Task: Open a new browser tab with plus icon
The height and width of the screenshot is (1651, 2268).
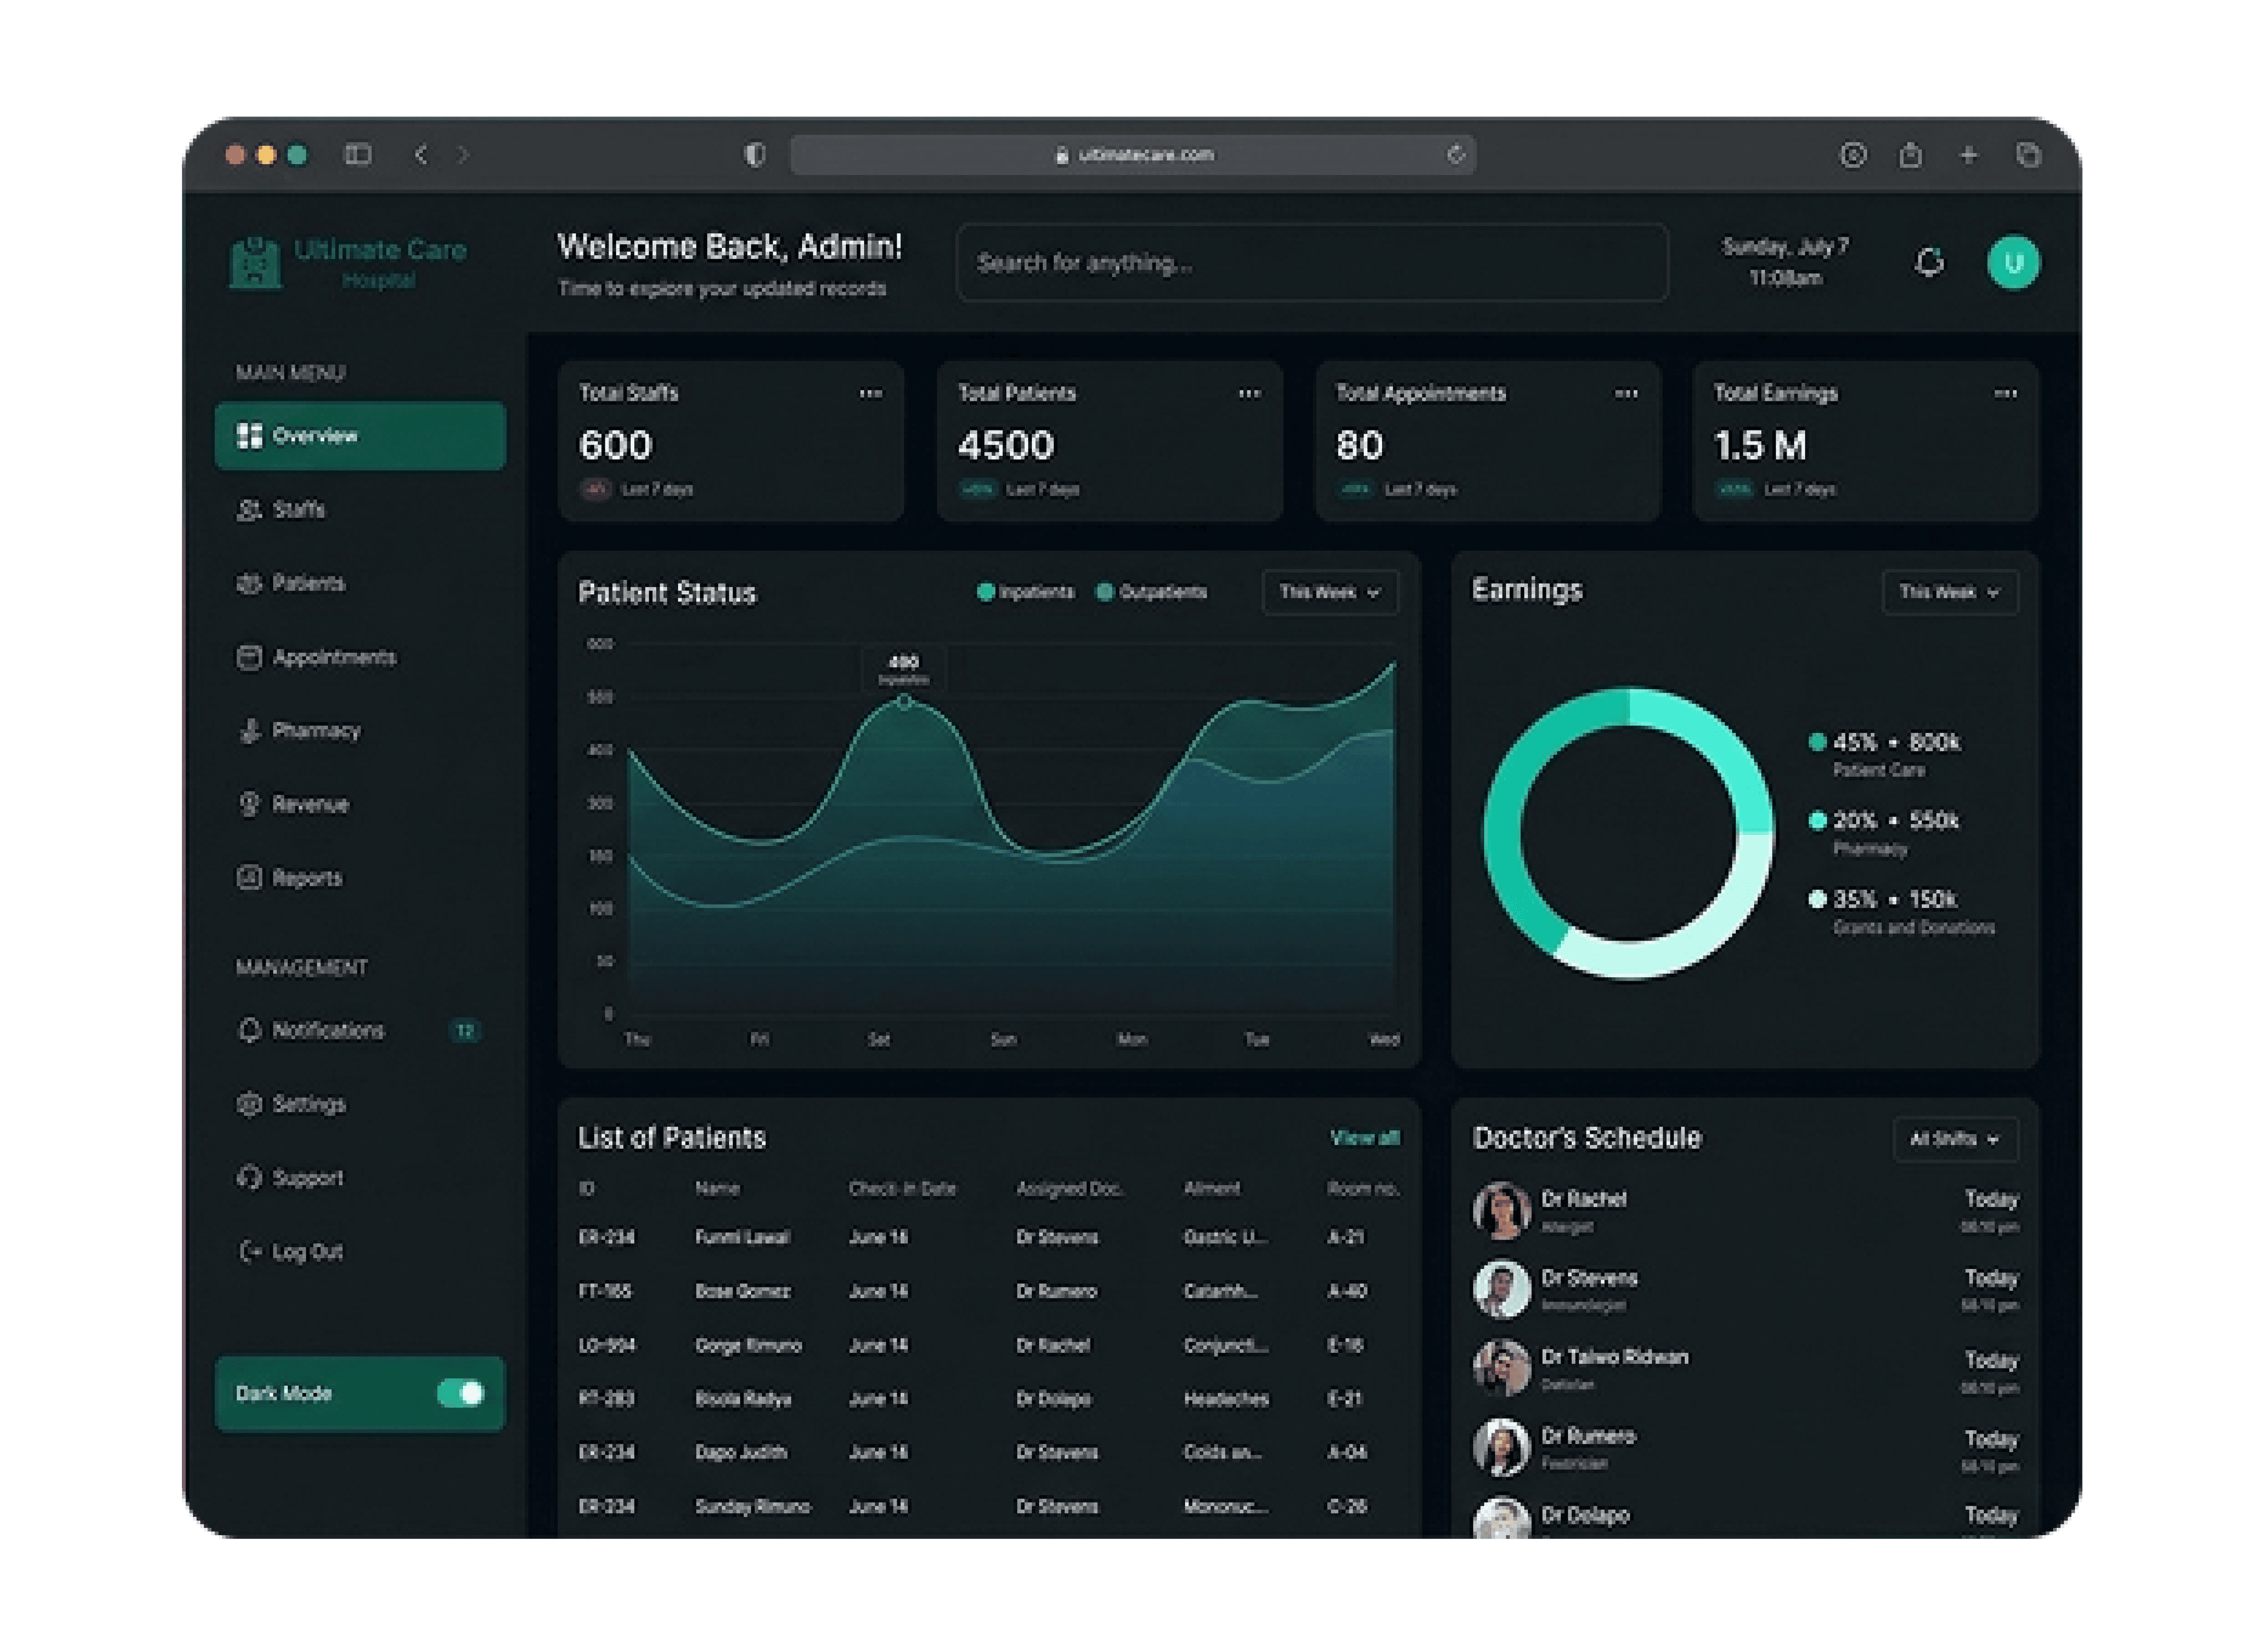Action: pos(1968,155)
